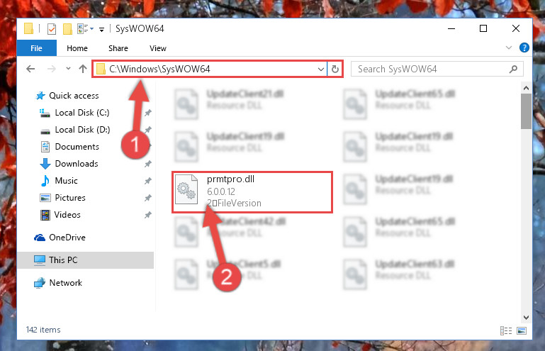545x351 pixels.
Task: Expand the address bar history dropdown
Action: pos(321,69)
